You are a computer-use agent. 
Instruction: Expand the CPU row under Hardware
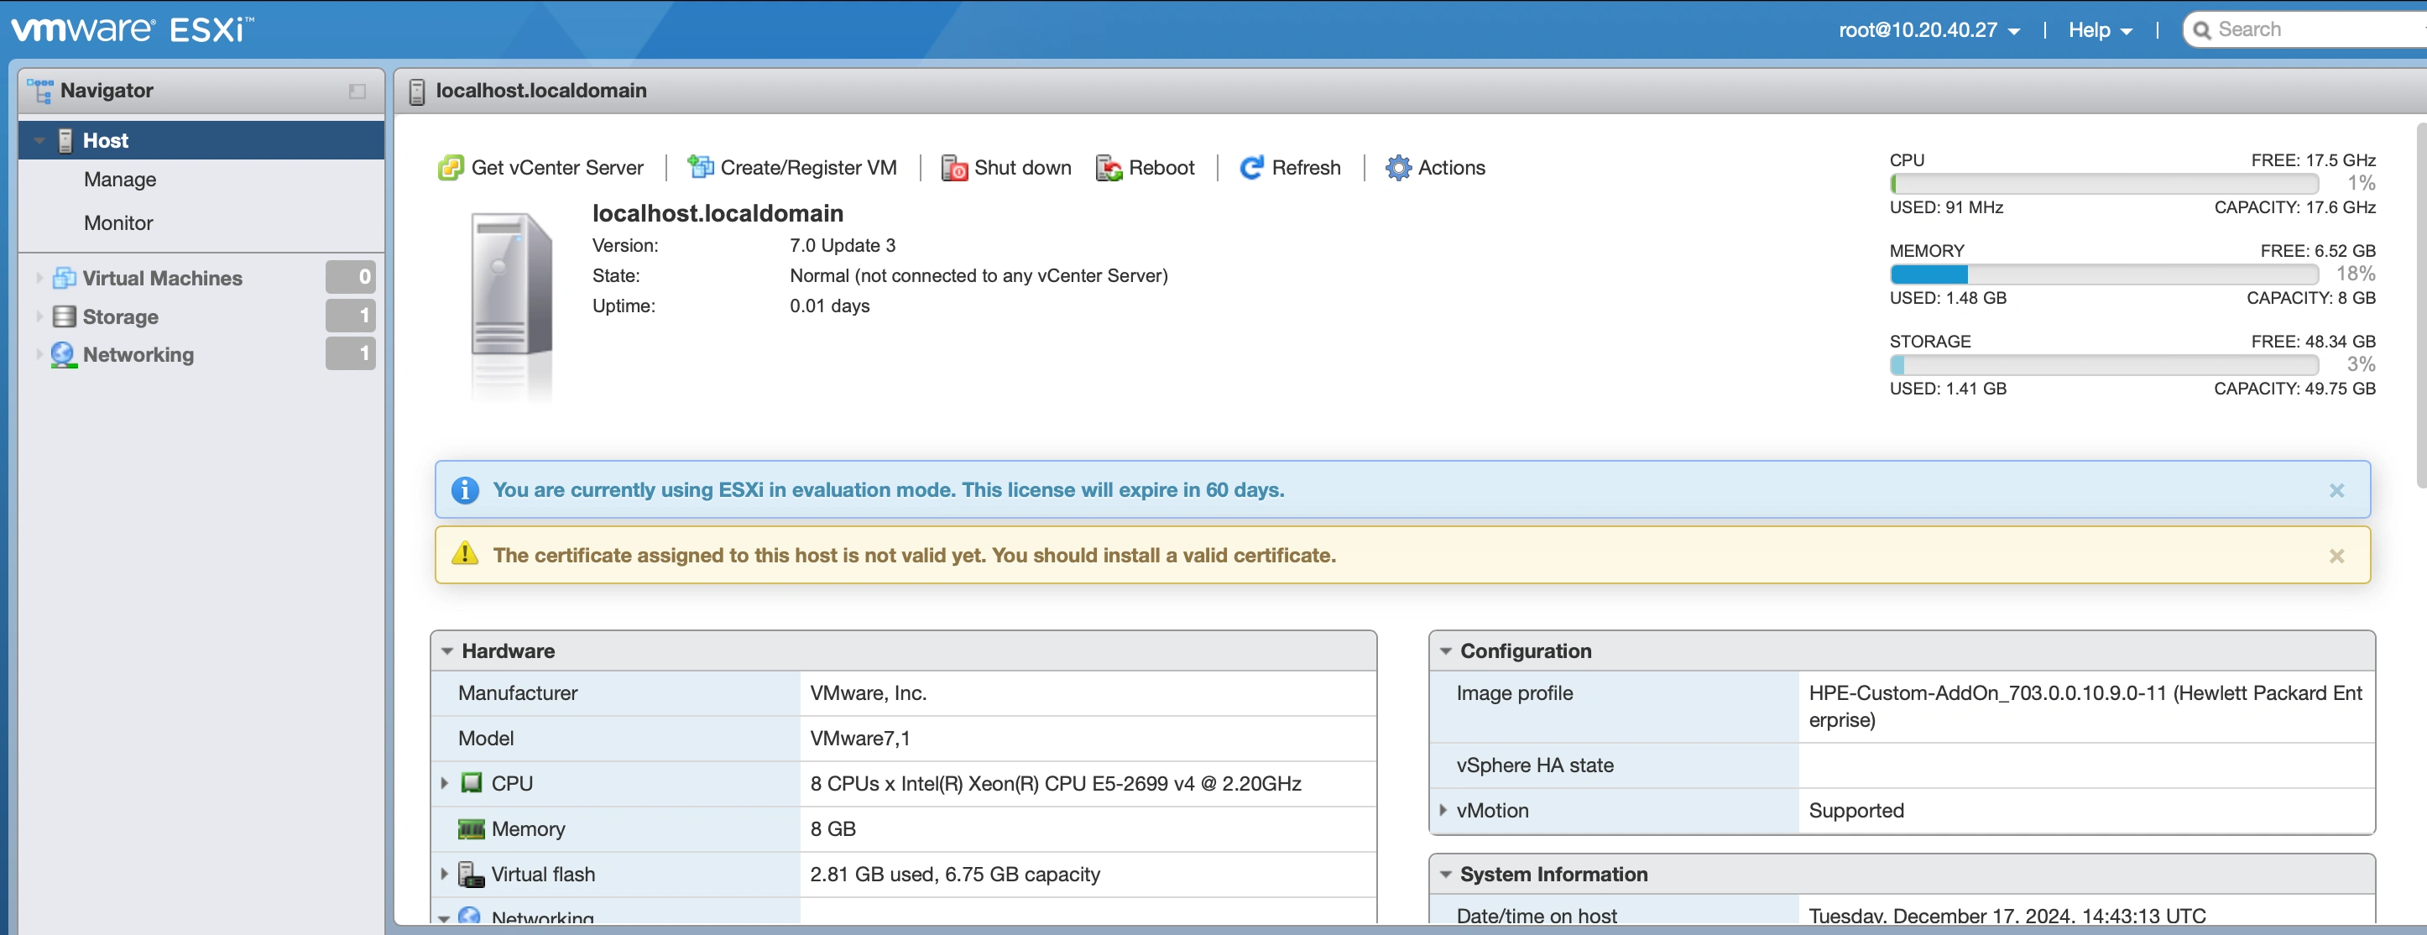tap(444, 782)
